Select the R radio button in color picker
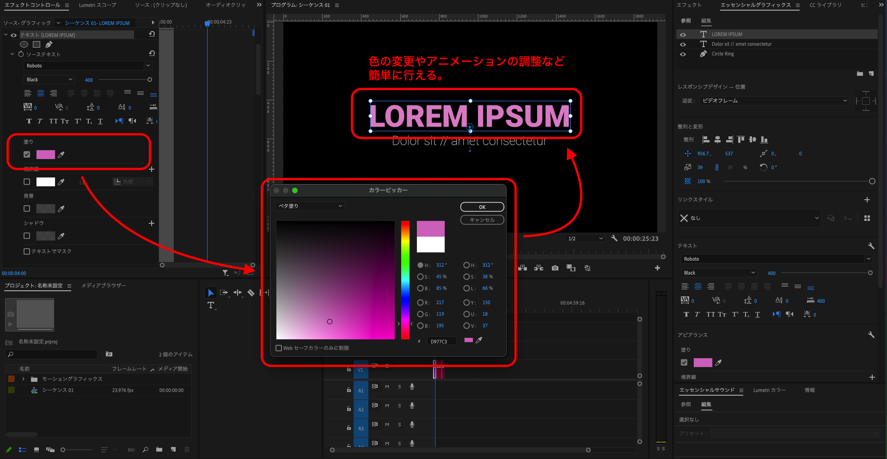Image resolution: width=887 pixels, height=459 pixels. click(420, 303)
